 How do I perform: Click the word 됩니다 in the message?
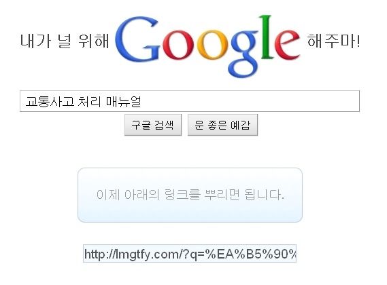264,195
